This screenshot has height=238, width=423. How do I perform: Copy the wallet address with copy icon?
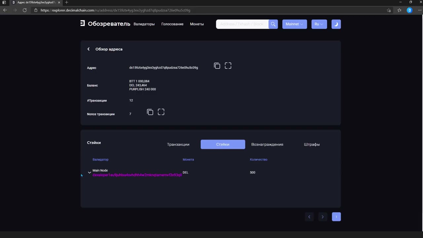tap(217, 66)
